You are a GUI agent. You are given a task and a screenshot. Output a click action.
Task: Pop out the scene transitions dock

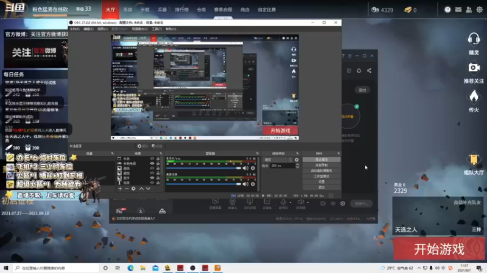tap(297, 153)
